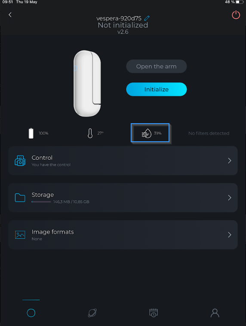Image resolution: width=246 pixels, height=326 pixels.
Task: Switch to the planet catalog tab
Action: (92, 313)
